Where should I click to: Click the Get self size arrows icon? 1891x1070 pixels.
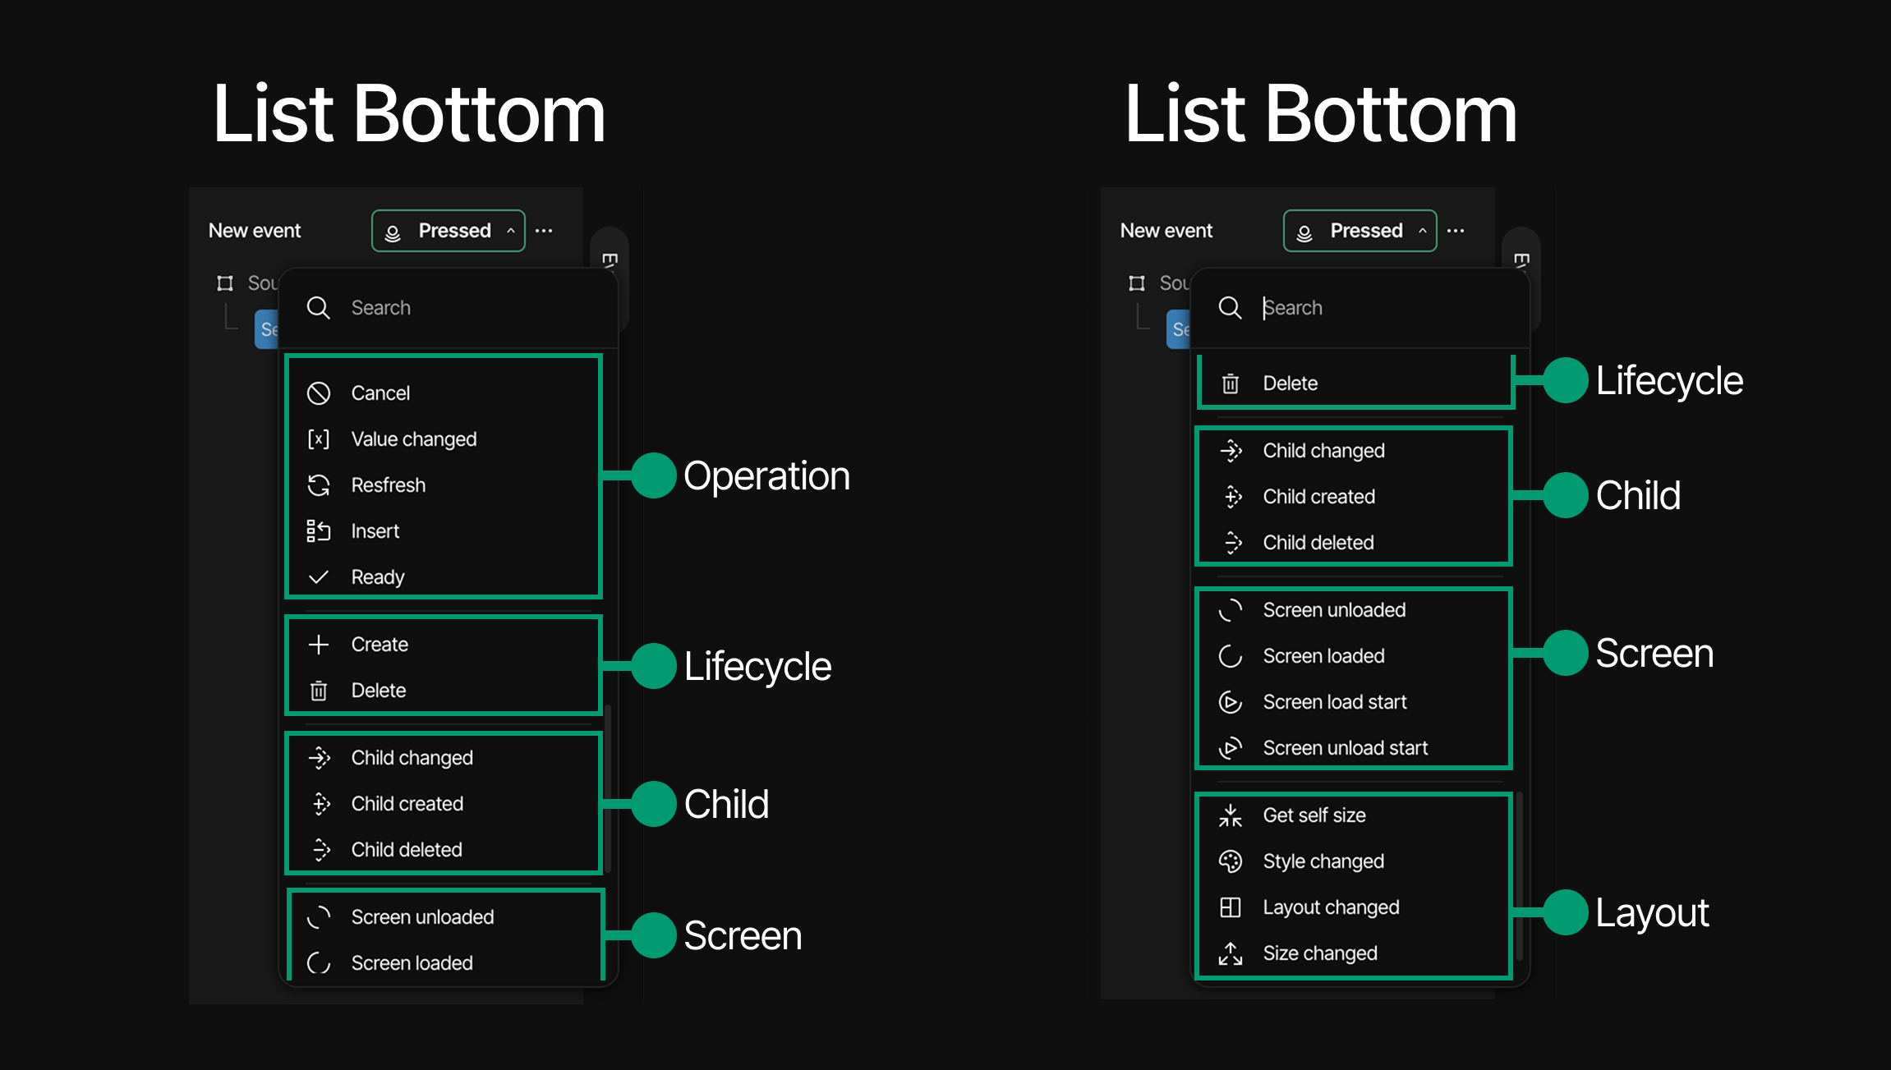click(1231, 815)
